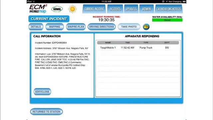
Task: Click the Incident Address 3767 Mckoon Ave line
Action: pyautogui.click(x=62, y=48)
